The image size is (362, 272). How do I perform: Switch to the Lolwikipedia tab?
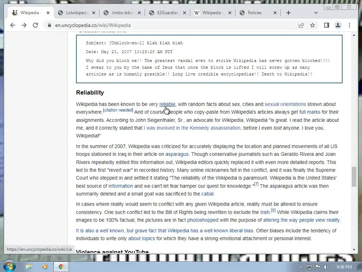[76, 13]
